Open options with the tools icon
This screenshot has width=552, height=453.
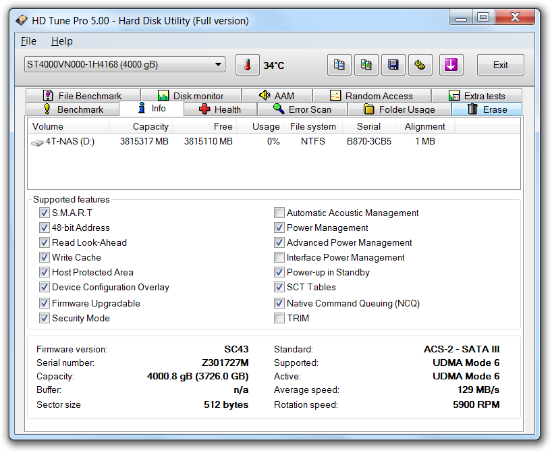point(420,65)
